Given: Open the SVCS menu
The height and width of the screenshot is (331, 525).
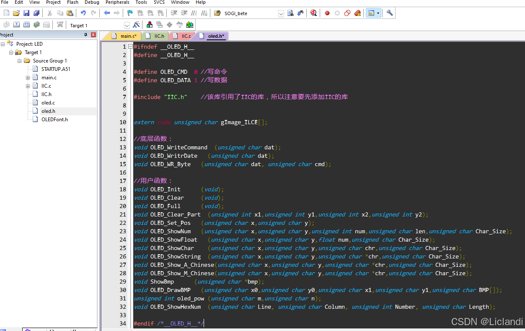Looking at the screenshot, I should click(x=159, y=2).
